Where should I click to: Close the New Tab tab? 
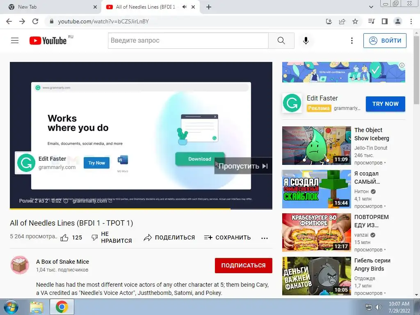pos(95,7)
